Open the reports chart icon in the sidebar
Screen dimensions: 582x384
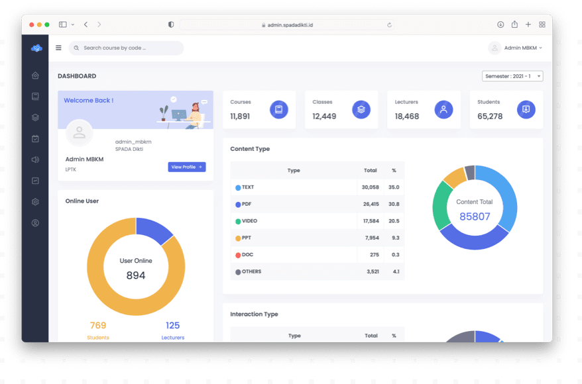(x=35, y=181)
